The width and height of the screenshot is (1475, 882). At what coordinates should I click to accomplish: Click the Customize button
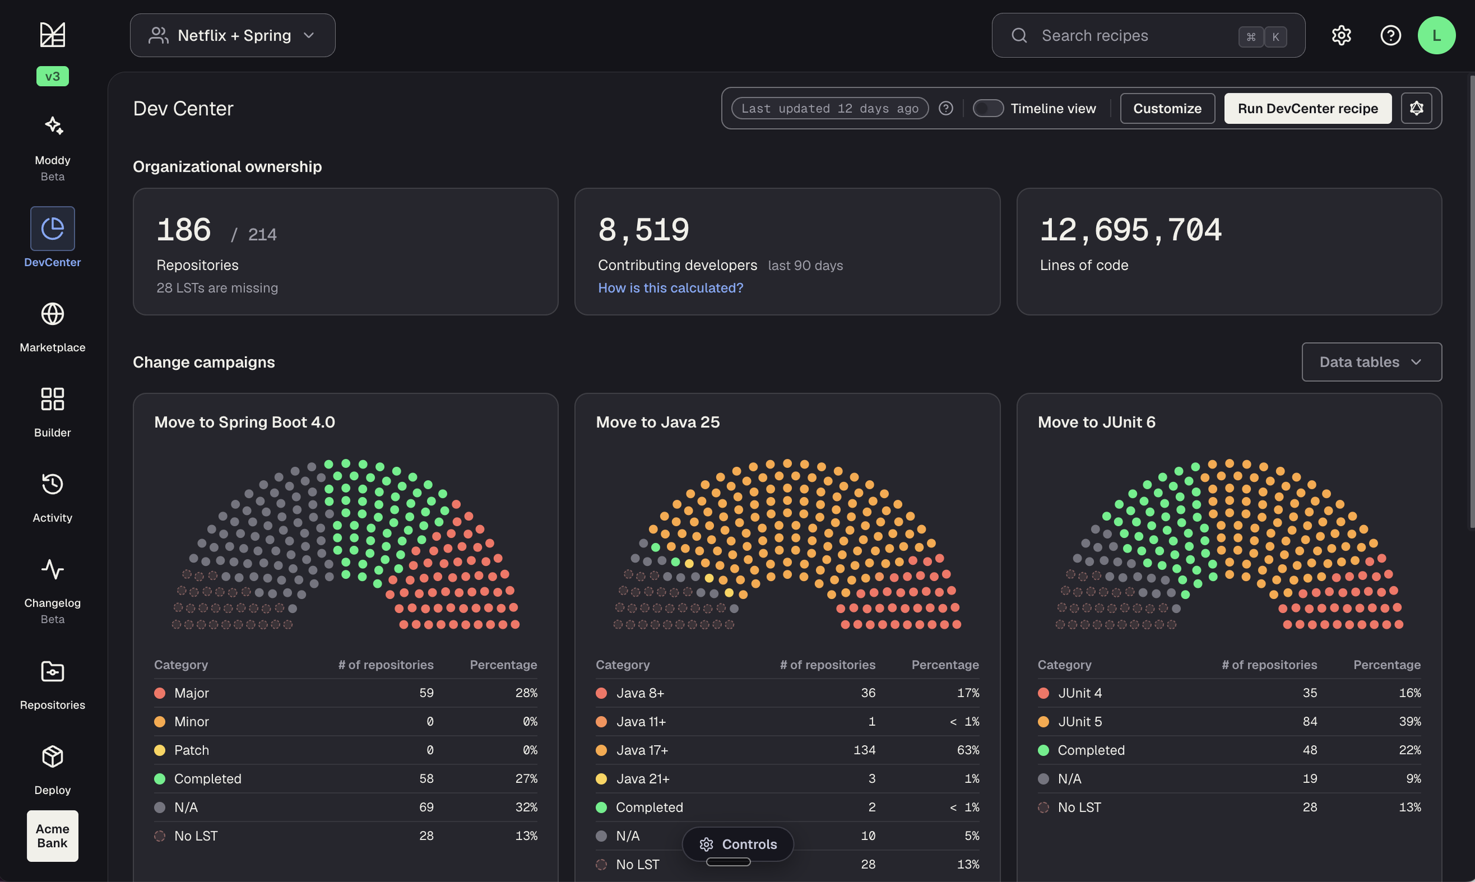[x=1167, y=108]
